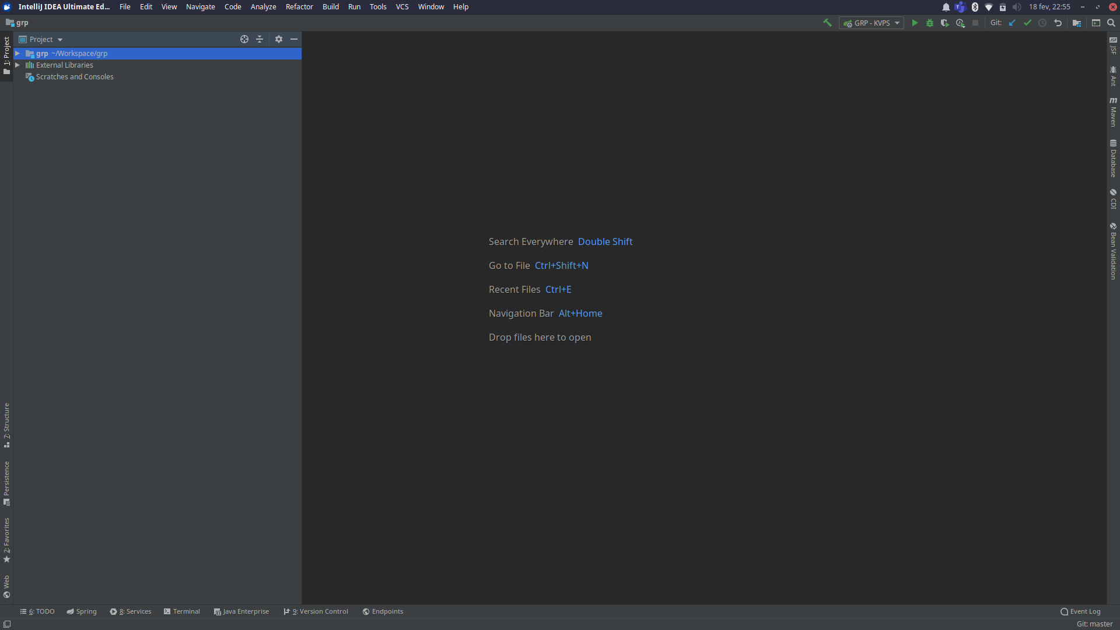Viewport: 1120px width, 630px height.
Task: Open the 9: Version Control bottom tab
Action: click(316, 611)
